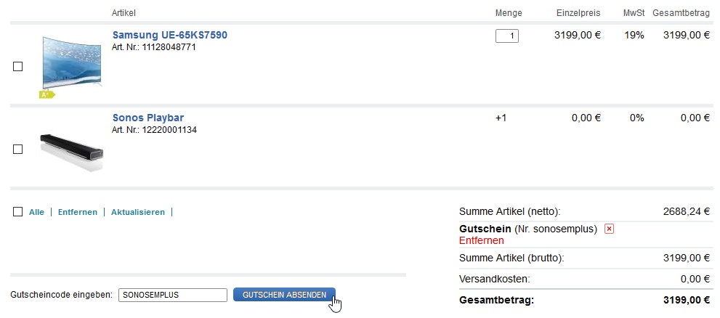Open the Sonos Playbar product image
This screenshot has width=720, height=318.
pyautogui.click(x=71, y=150)
